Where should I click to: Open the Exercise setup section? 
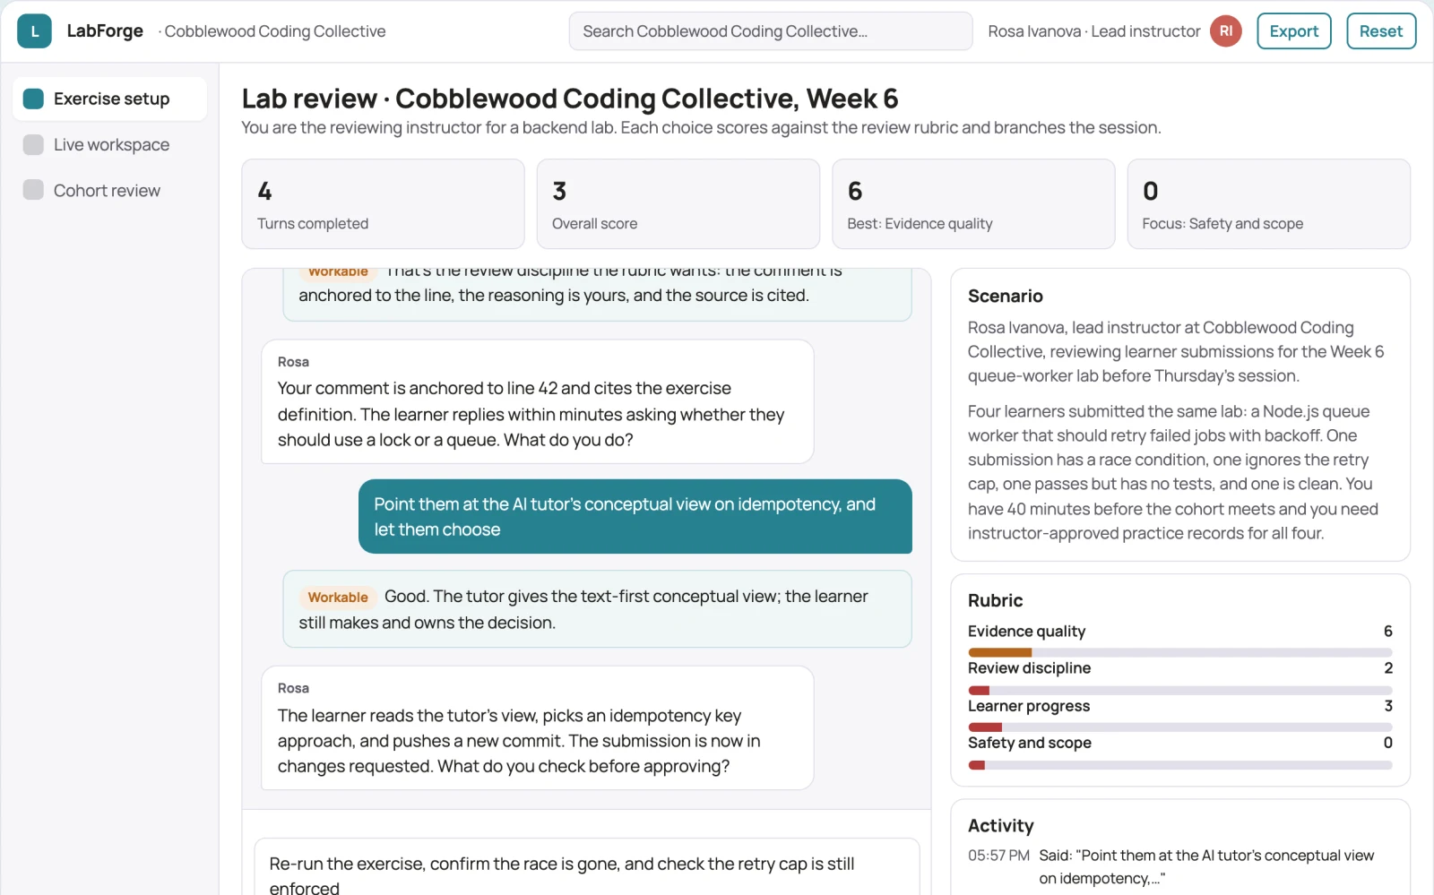[x=109, y=99]
